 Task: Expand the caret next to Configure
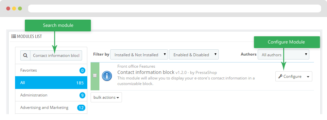click(x=308, y=77)
